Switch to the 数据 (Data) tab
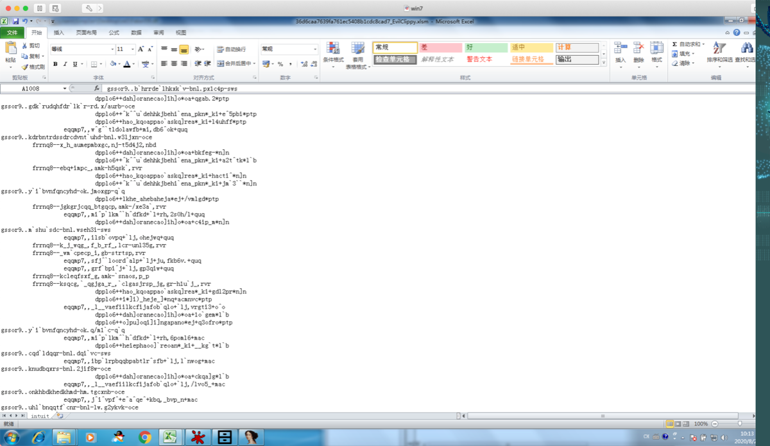The width and height of the screenshot is (770, 446). (136, 33)
